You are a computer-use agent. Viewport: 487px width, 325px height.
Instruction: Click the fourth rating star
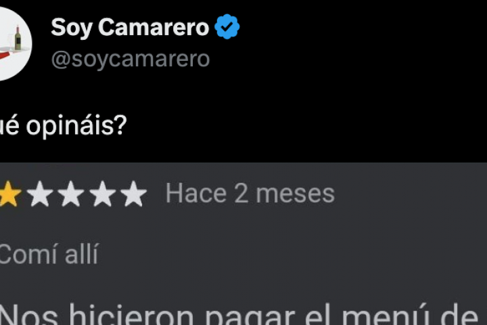pos(102,194)
